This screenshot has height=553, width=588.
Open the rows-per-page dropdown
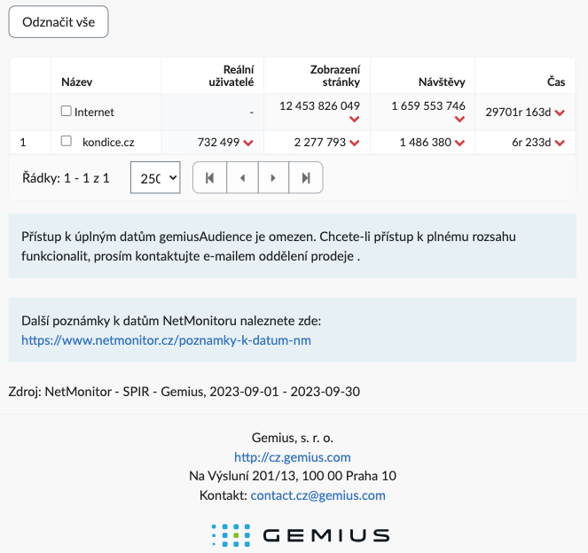(155, 177)
